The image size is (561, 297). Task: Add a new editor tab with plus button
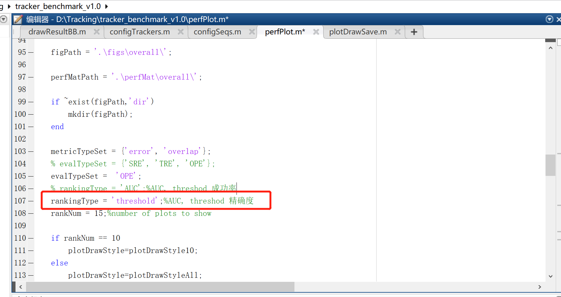[x=414, y=32]
